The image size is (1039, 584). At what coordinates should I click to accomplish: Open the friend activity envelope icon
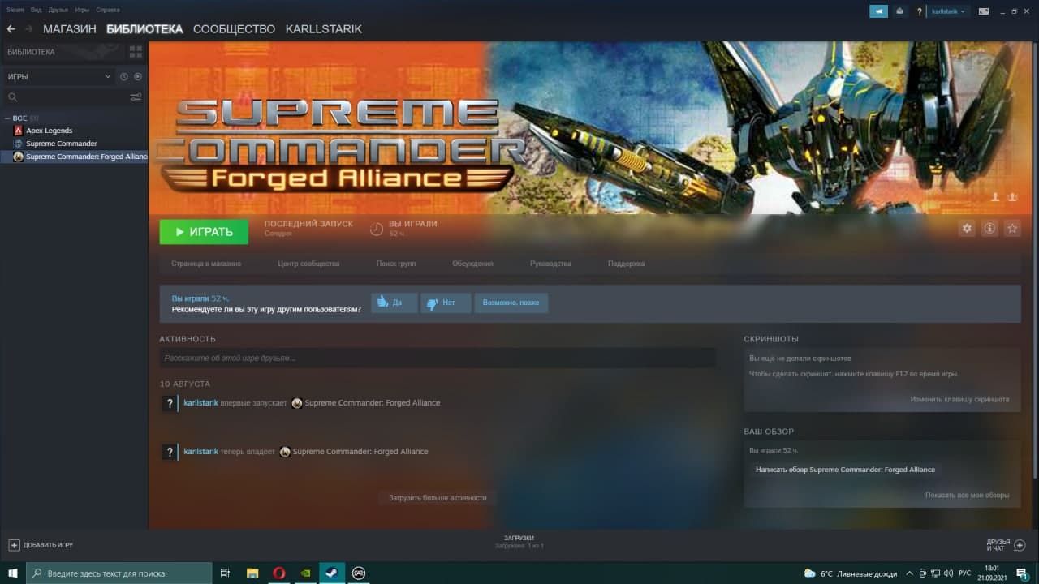click(899, 11)
